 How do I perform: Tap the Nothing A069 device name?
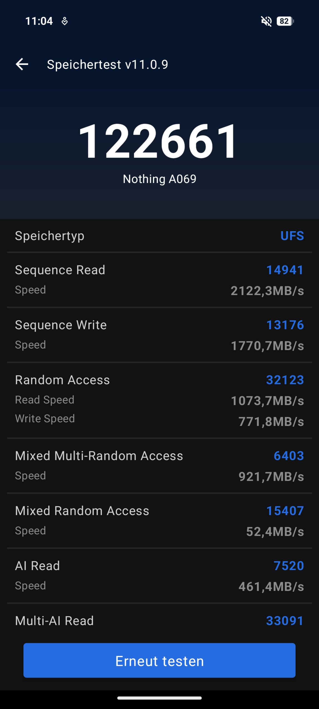[x=159, y=179]
